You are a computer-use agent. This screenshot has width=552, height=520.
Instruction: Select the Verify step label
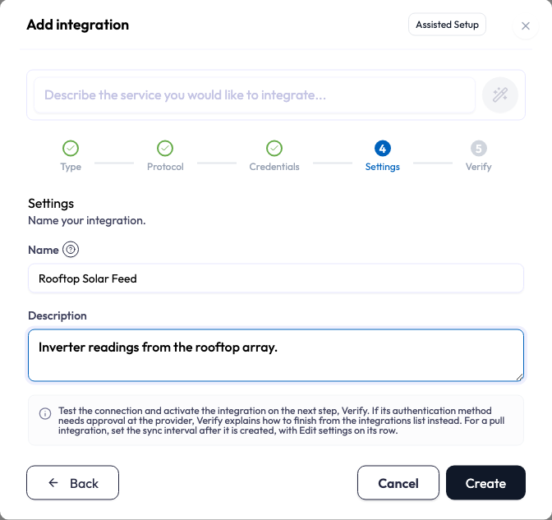[478, 167]
